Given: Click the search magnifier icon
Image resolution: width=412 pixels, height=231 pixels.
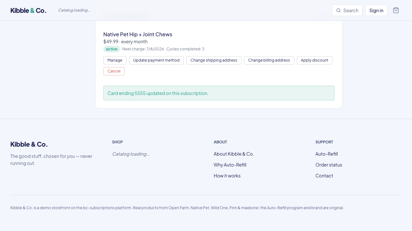Looking at the screenshot, I should tap(338, 10).
